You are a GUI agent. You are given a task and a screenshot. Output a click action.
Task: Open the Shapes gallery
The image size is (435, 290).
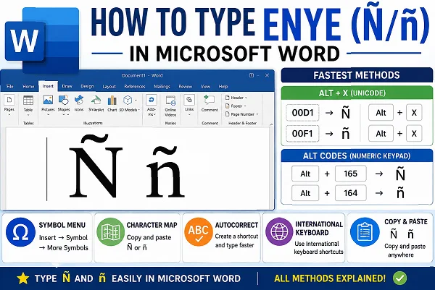coord(64,103)
